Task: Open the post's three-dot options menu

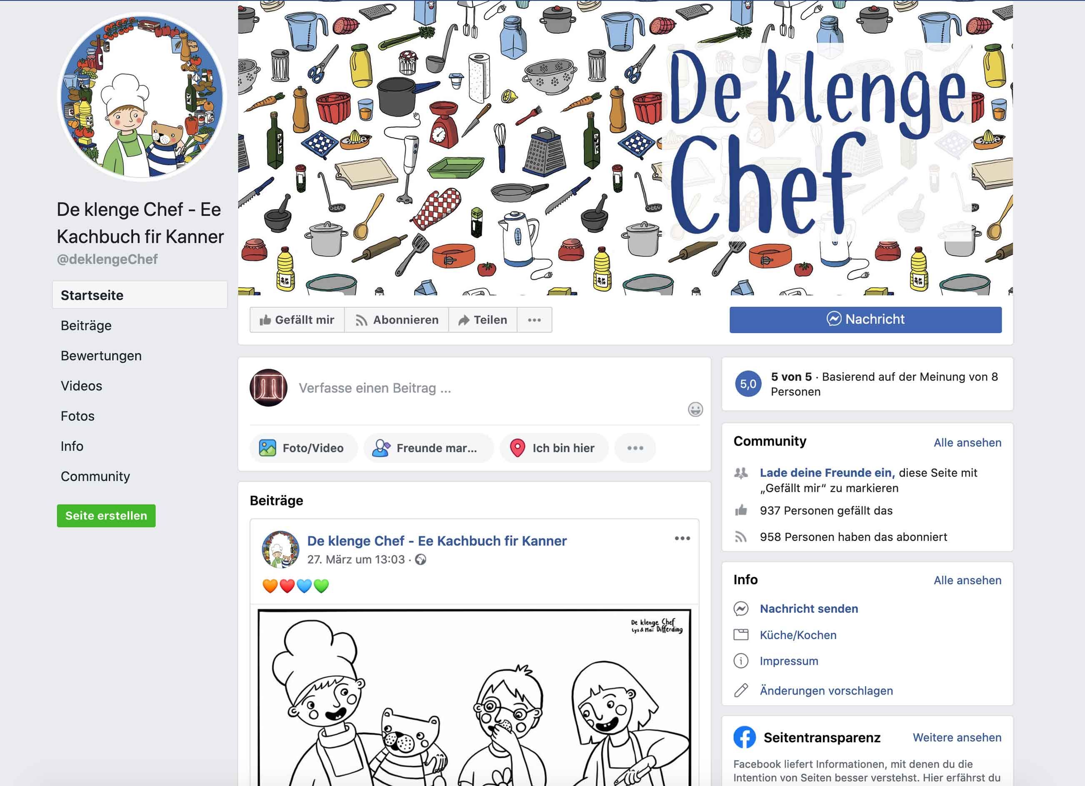Action: [682, 538]
